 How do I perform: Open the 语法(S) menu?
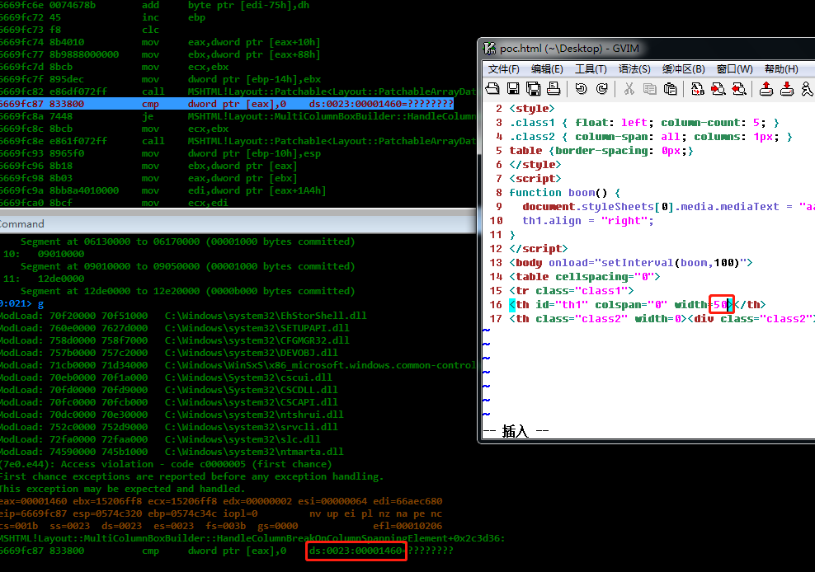tap(634, 69)
